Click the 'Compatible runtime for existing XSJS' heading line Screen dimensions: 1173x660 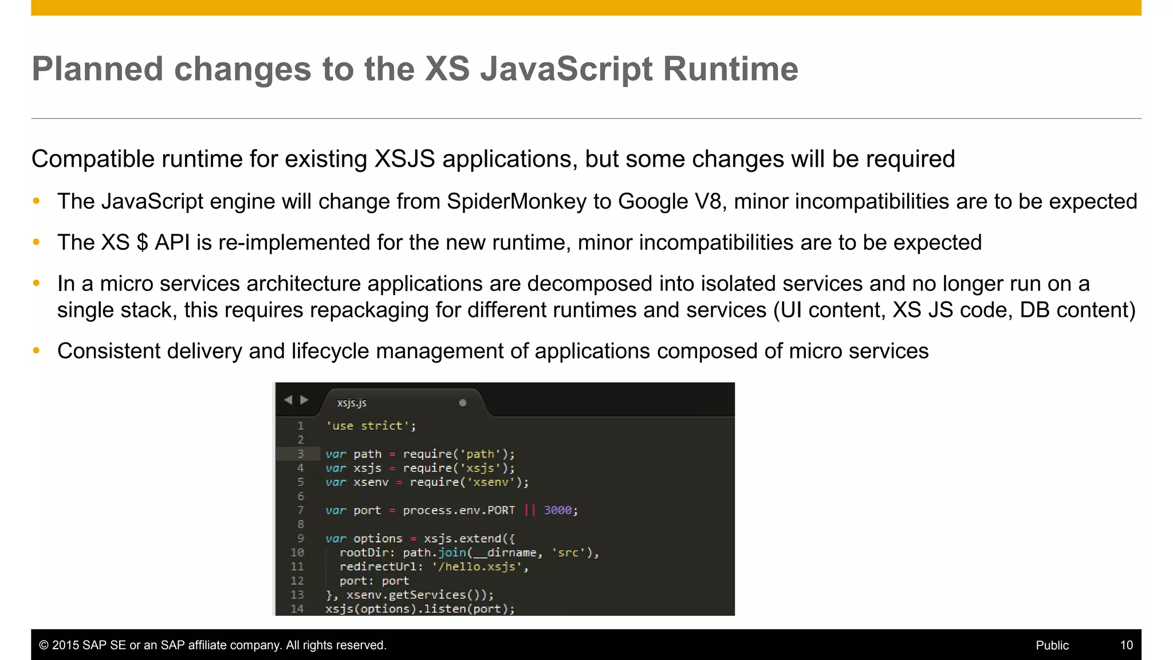pos(493,159)
